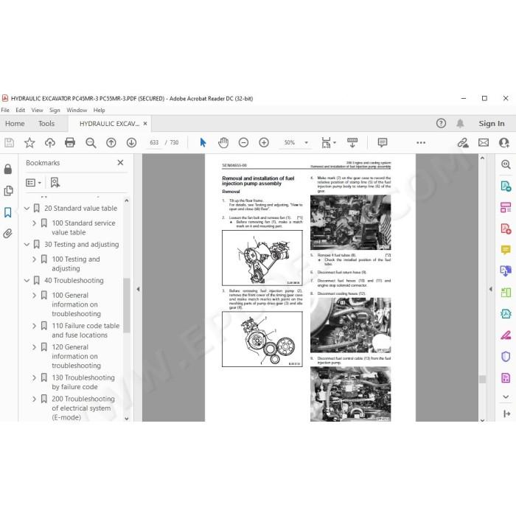Open the Help menu
Image resolution: width=516 pixels, height=516 pixels.
(99, 110)
